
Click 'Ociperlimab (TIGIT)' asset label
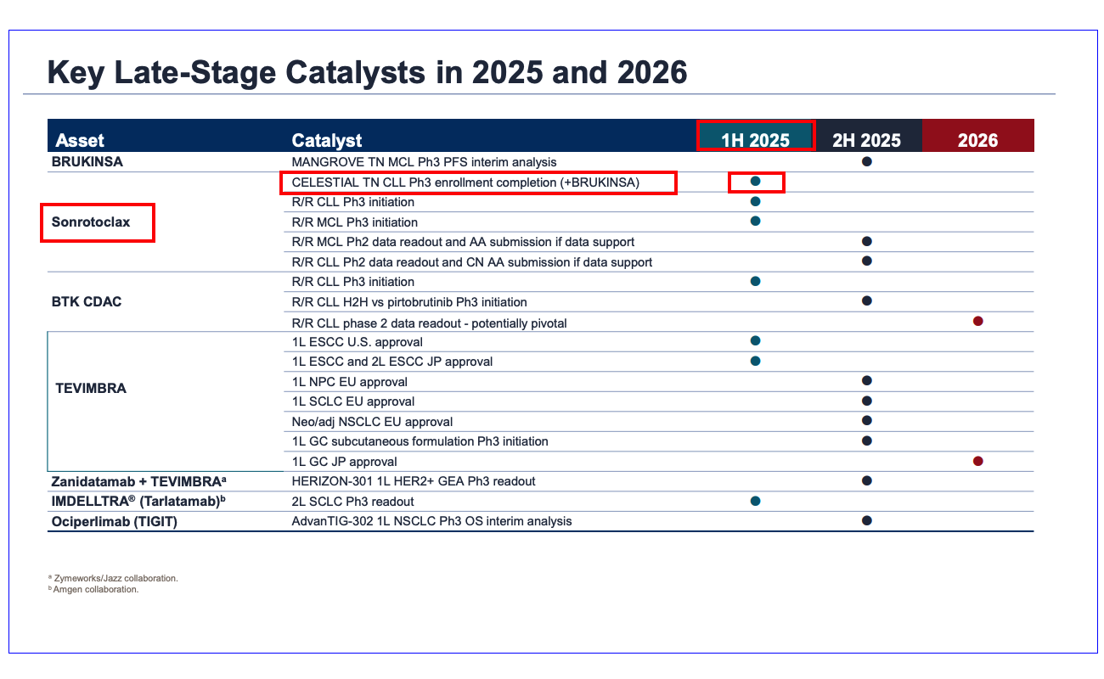[115, 521]
